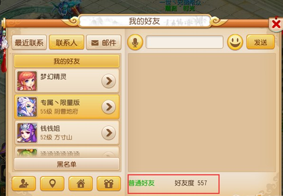
Task: Close the 我的好友 window with red X
Action: (276, 24)
